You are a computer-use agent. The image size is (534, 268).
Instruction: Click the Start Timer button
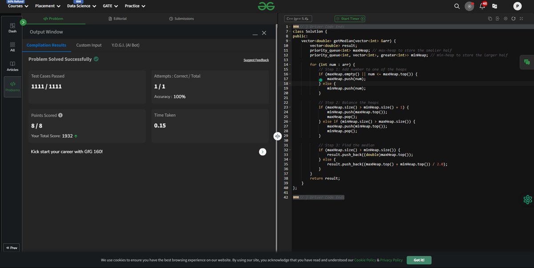[350, 19]
